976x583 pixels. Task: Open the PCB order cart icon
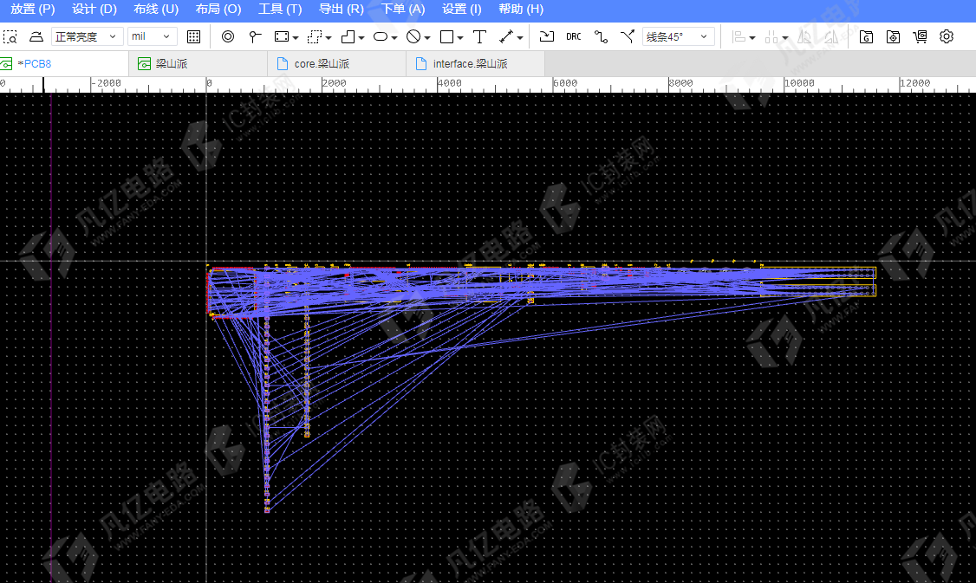[x=920, y=36]
